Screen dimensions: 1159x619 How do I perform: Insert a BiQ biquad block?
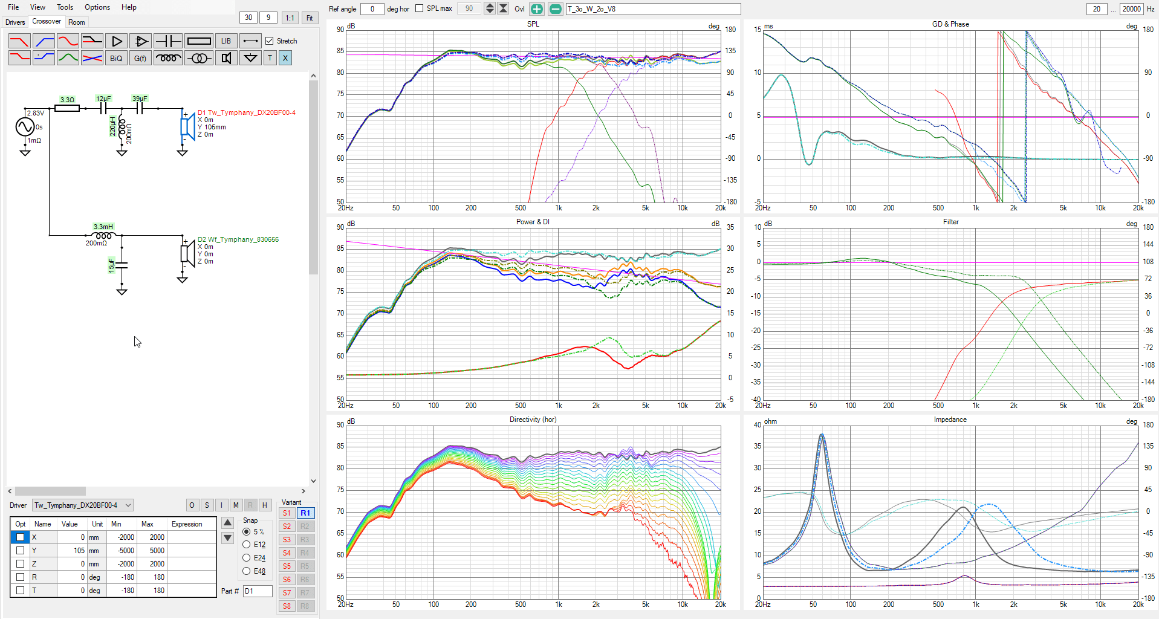(116, 58)
